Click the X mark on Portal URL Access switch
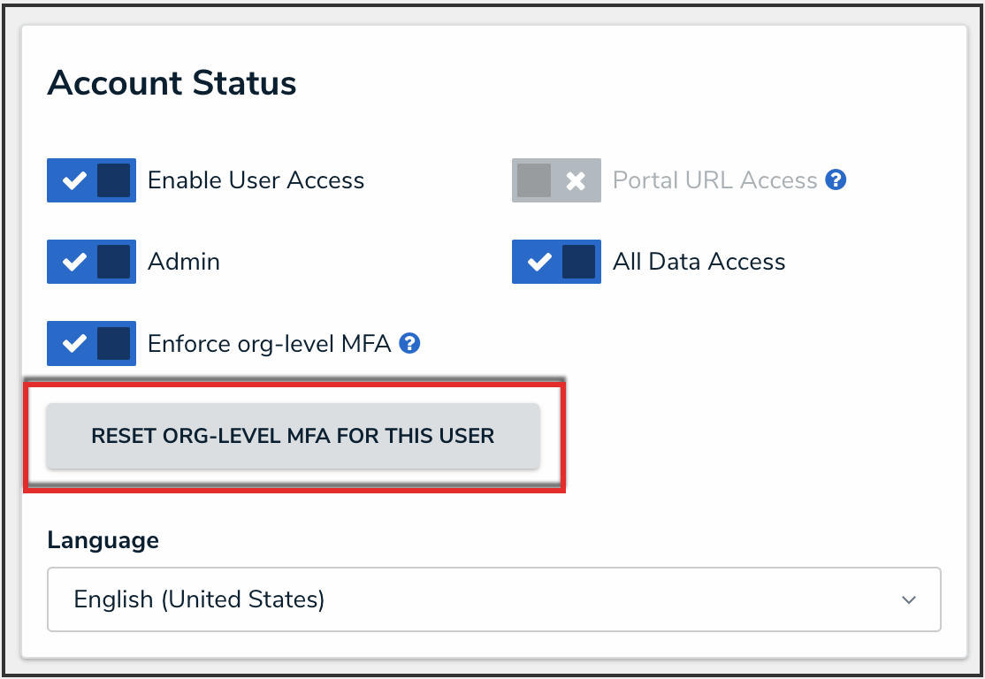 (576, 181)
